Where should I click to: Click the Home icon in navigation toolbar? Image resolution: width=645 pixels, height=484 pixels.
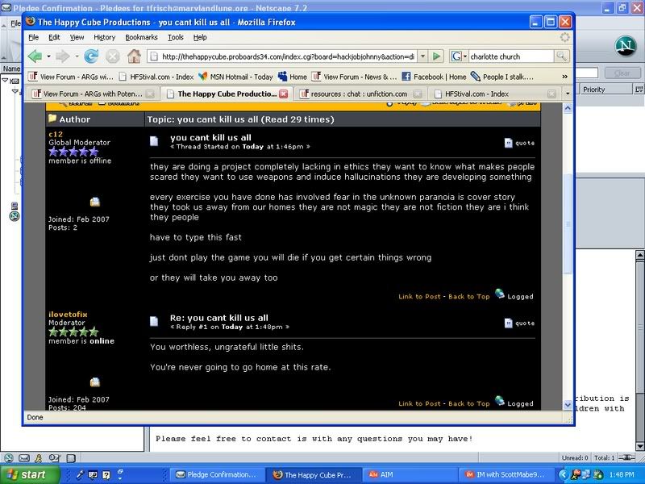tap(134, 56)
